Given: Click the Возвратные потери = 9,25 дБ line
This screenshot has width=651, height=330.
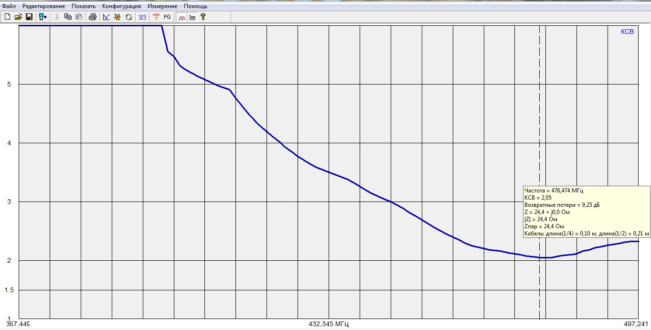Looking at the screenshot, I should 562,204.
